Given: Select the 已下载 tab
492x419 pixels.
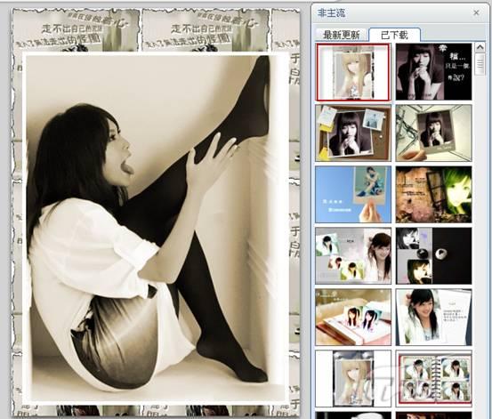Looking at the screenshot, I should point(394,35).
